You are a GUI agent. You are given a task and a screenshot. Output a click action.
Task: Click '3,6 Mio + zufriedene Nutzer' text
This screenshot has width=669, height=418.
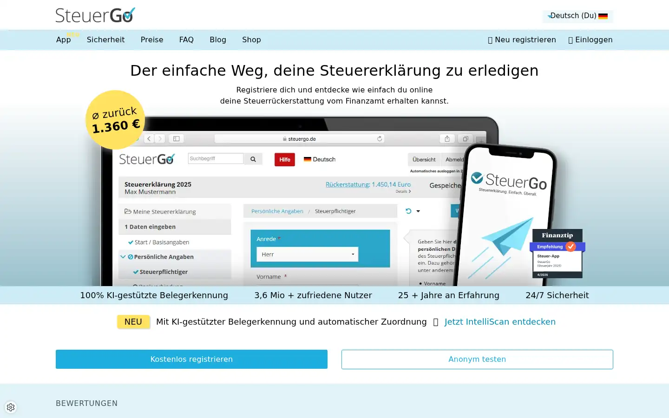tap(313, 295)
